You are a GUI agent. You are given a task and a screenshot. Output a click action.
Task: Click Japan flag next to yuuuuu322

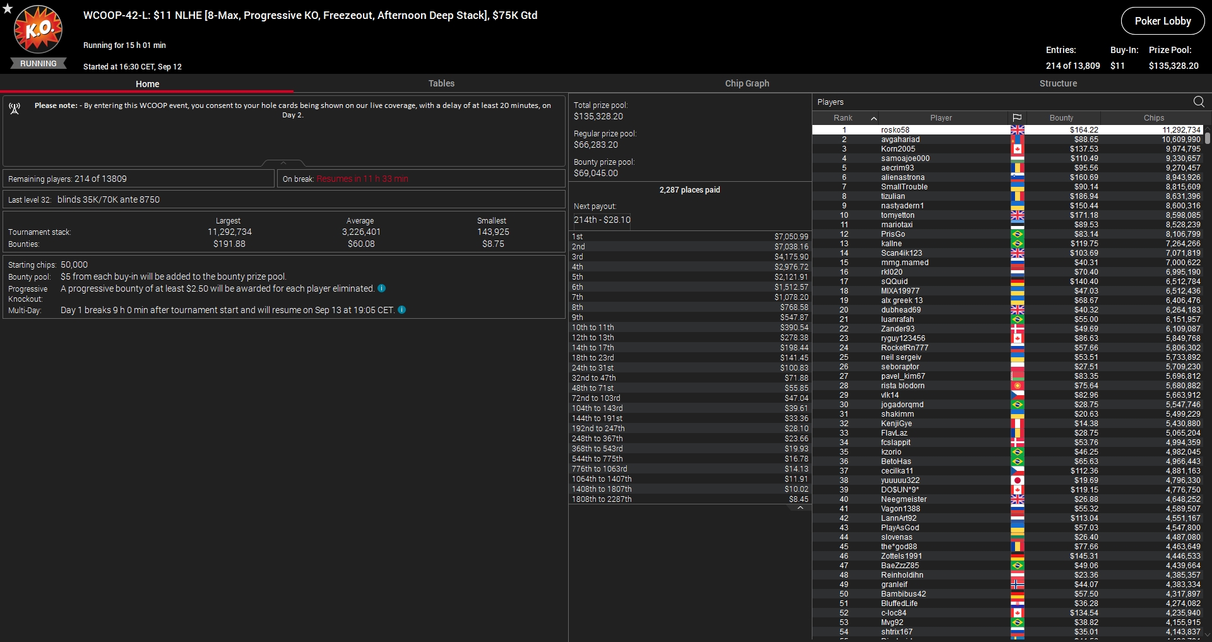point(1017,480)
